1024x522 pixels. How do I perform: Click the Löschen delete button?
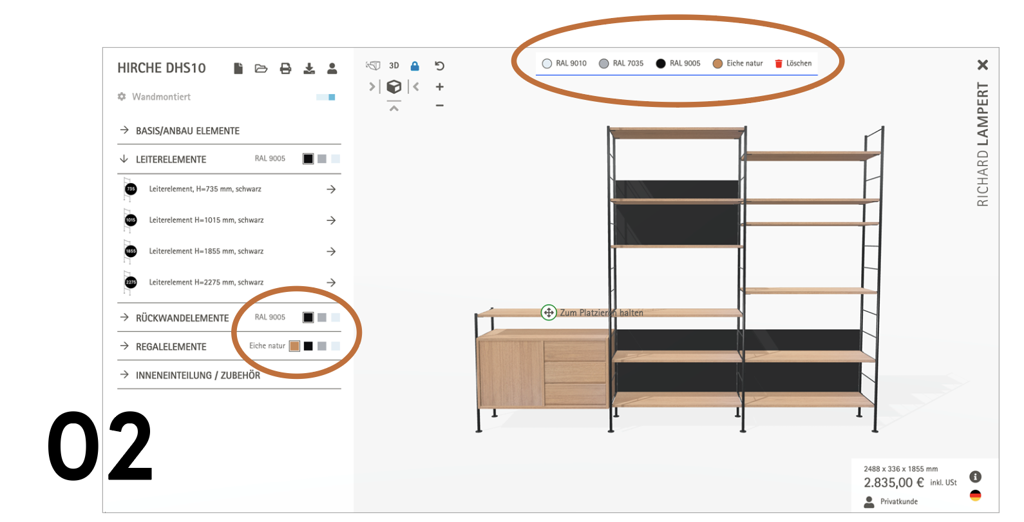(793, 63)
